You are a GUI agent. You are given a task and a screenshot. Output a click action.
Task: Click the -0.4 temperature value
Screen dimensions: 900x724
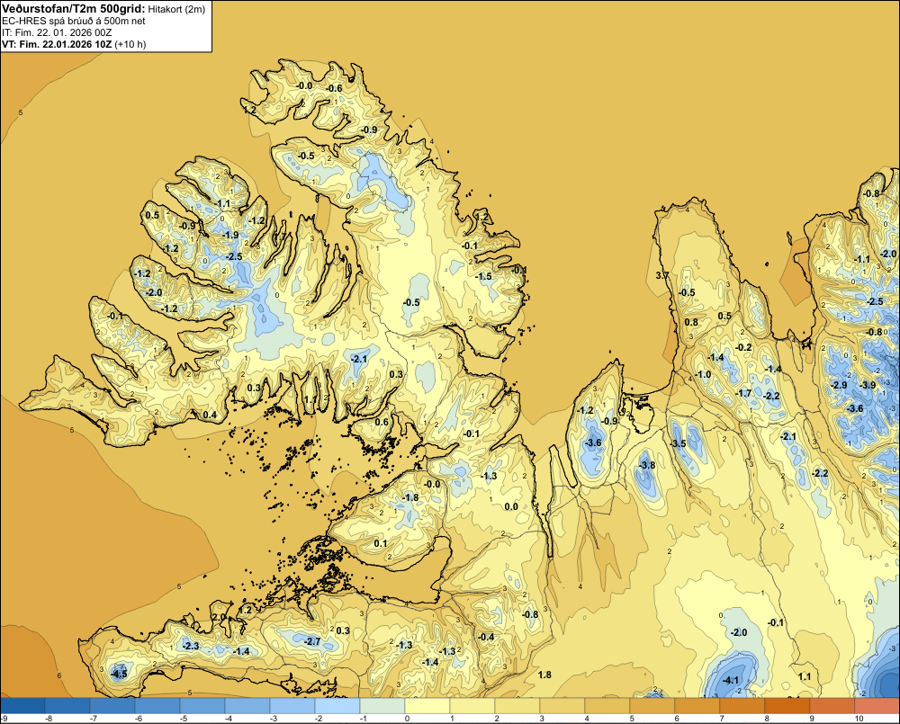tap(486, 637)
